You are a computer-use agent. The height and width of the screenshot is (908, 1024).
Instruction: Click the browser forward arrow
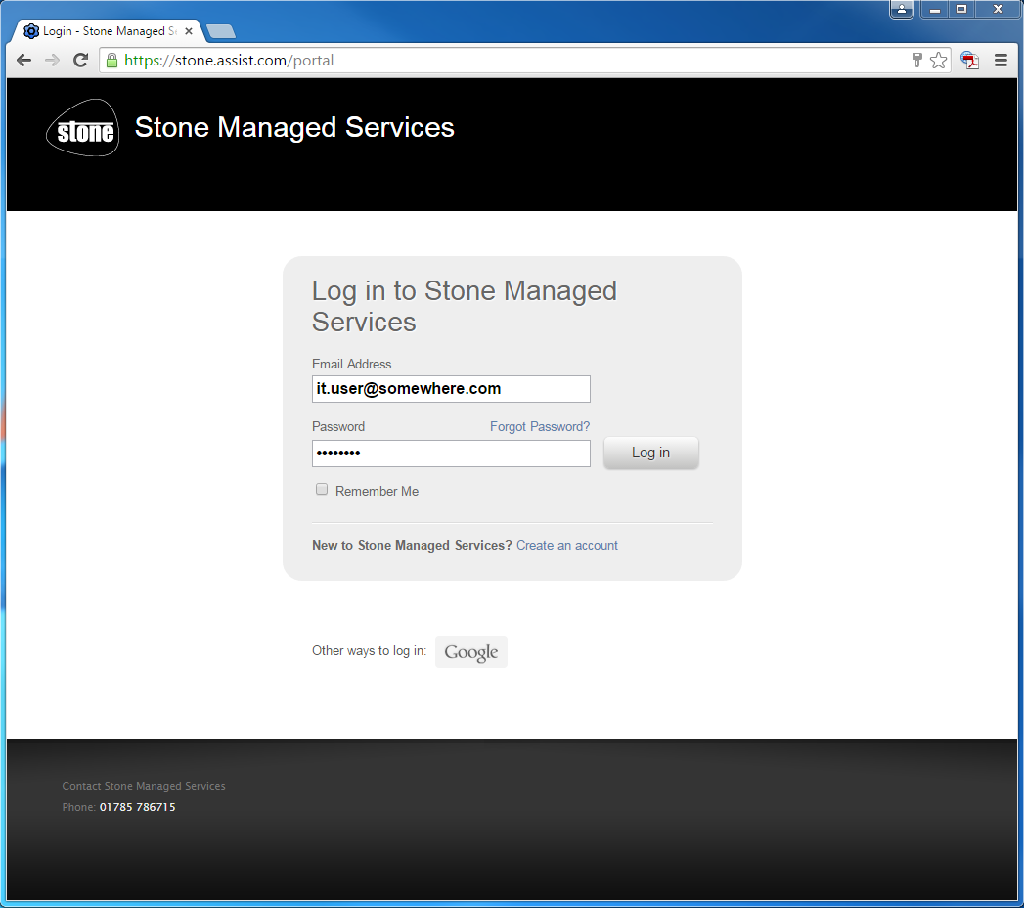52,61
